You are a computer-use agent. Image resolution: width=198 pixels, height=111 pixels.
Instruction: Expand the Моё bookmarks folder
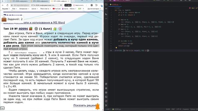click(15, 9)
